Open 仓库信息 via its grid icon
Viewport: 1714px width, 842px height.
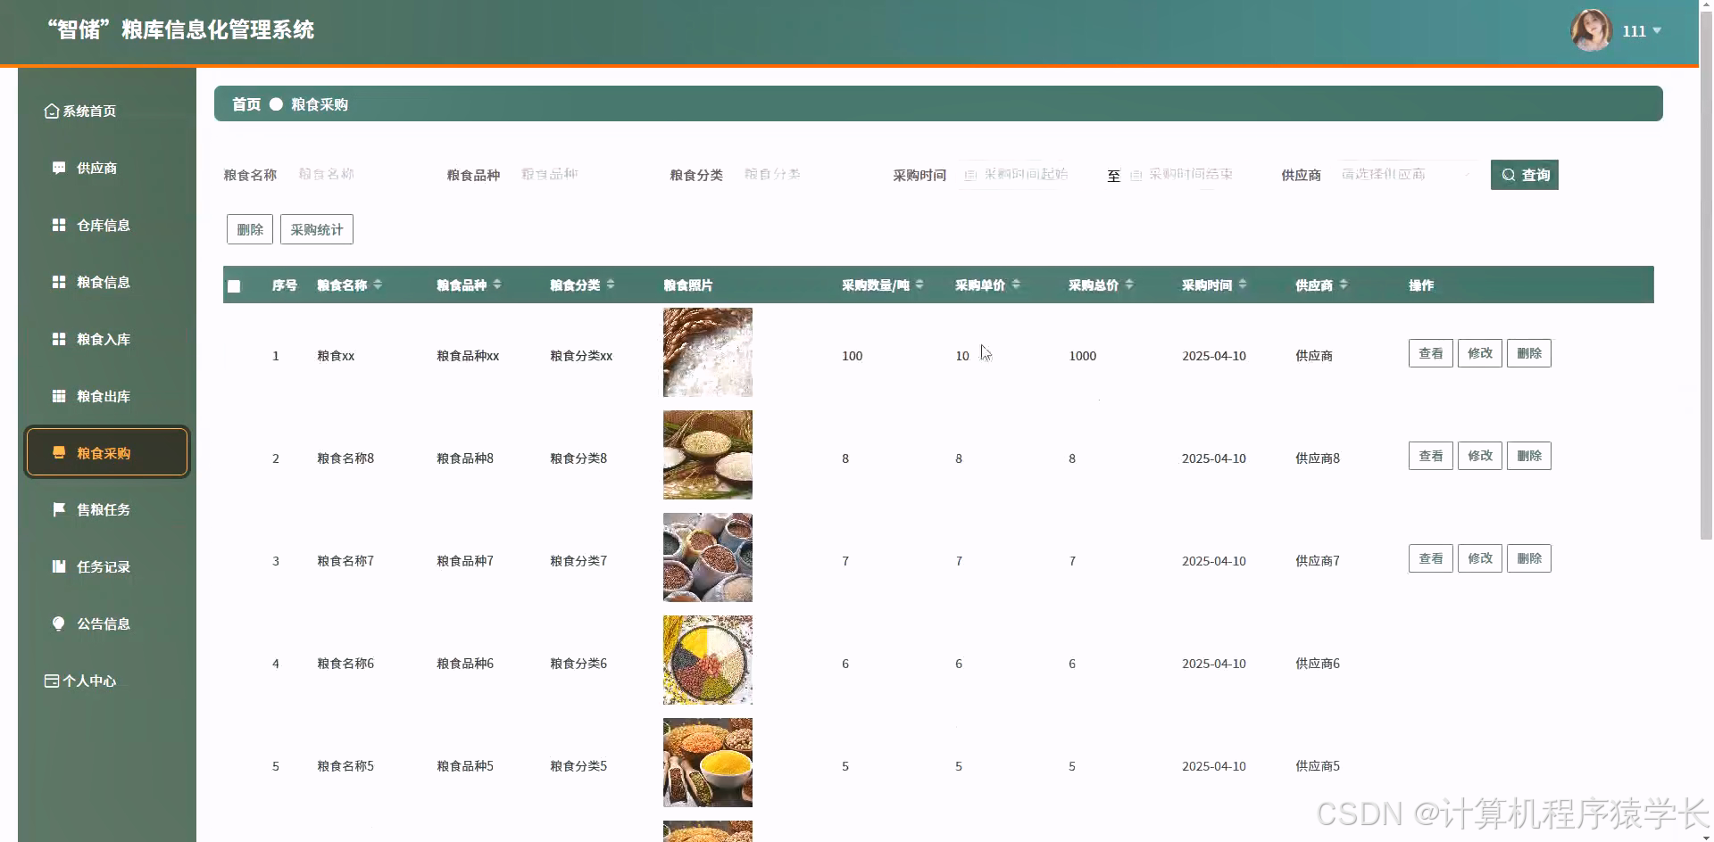click(58, 225)
